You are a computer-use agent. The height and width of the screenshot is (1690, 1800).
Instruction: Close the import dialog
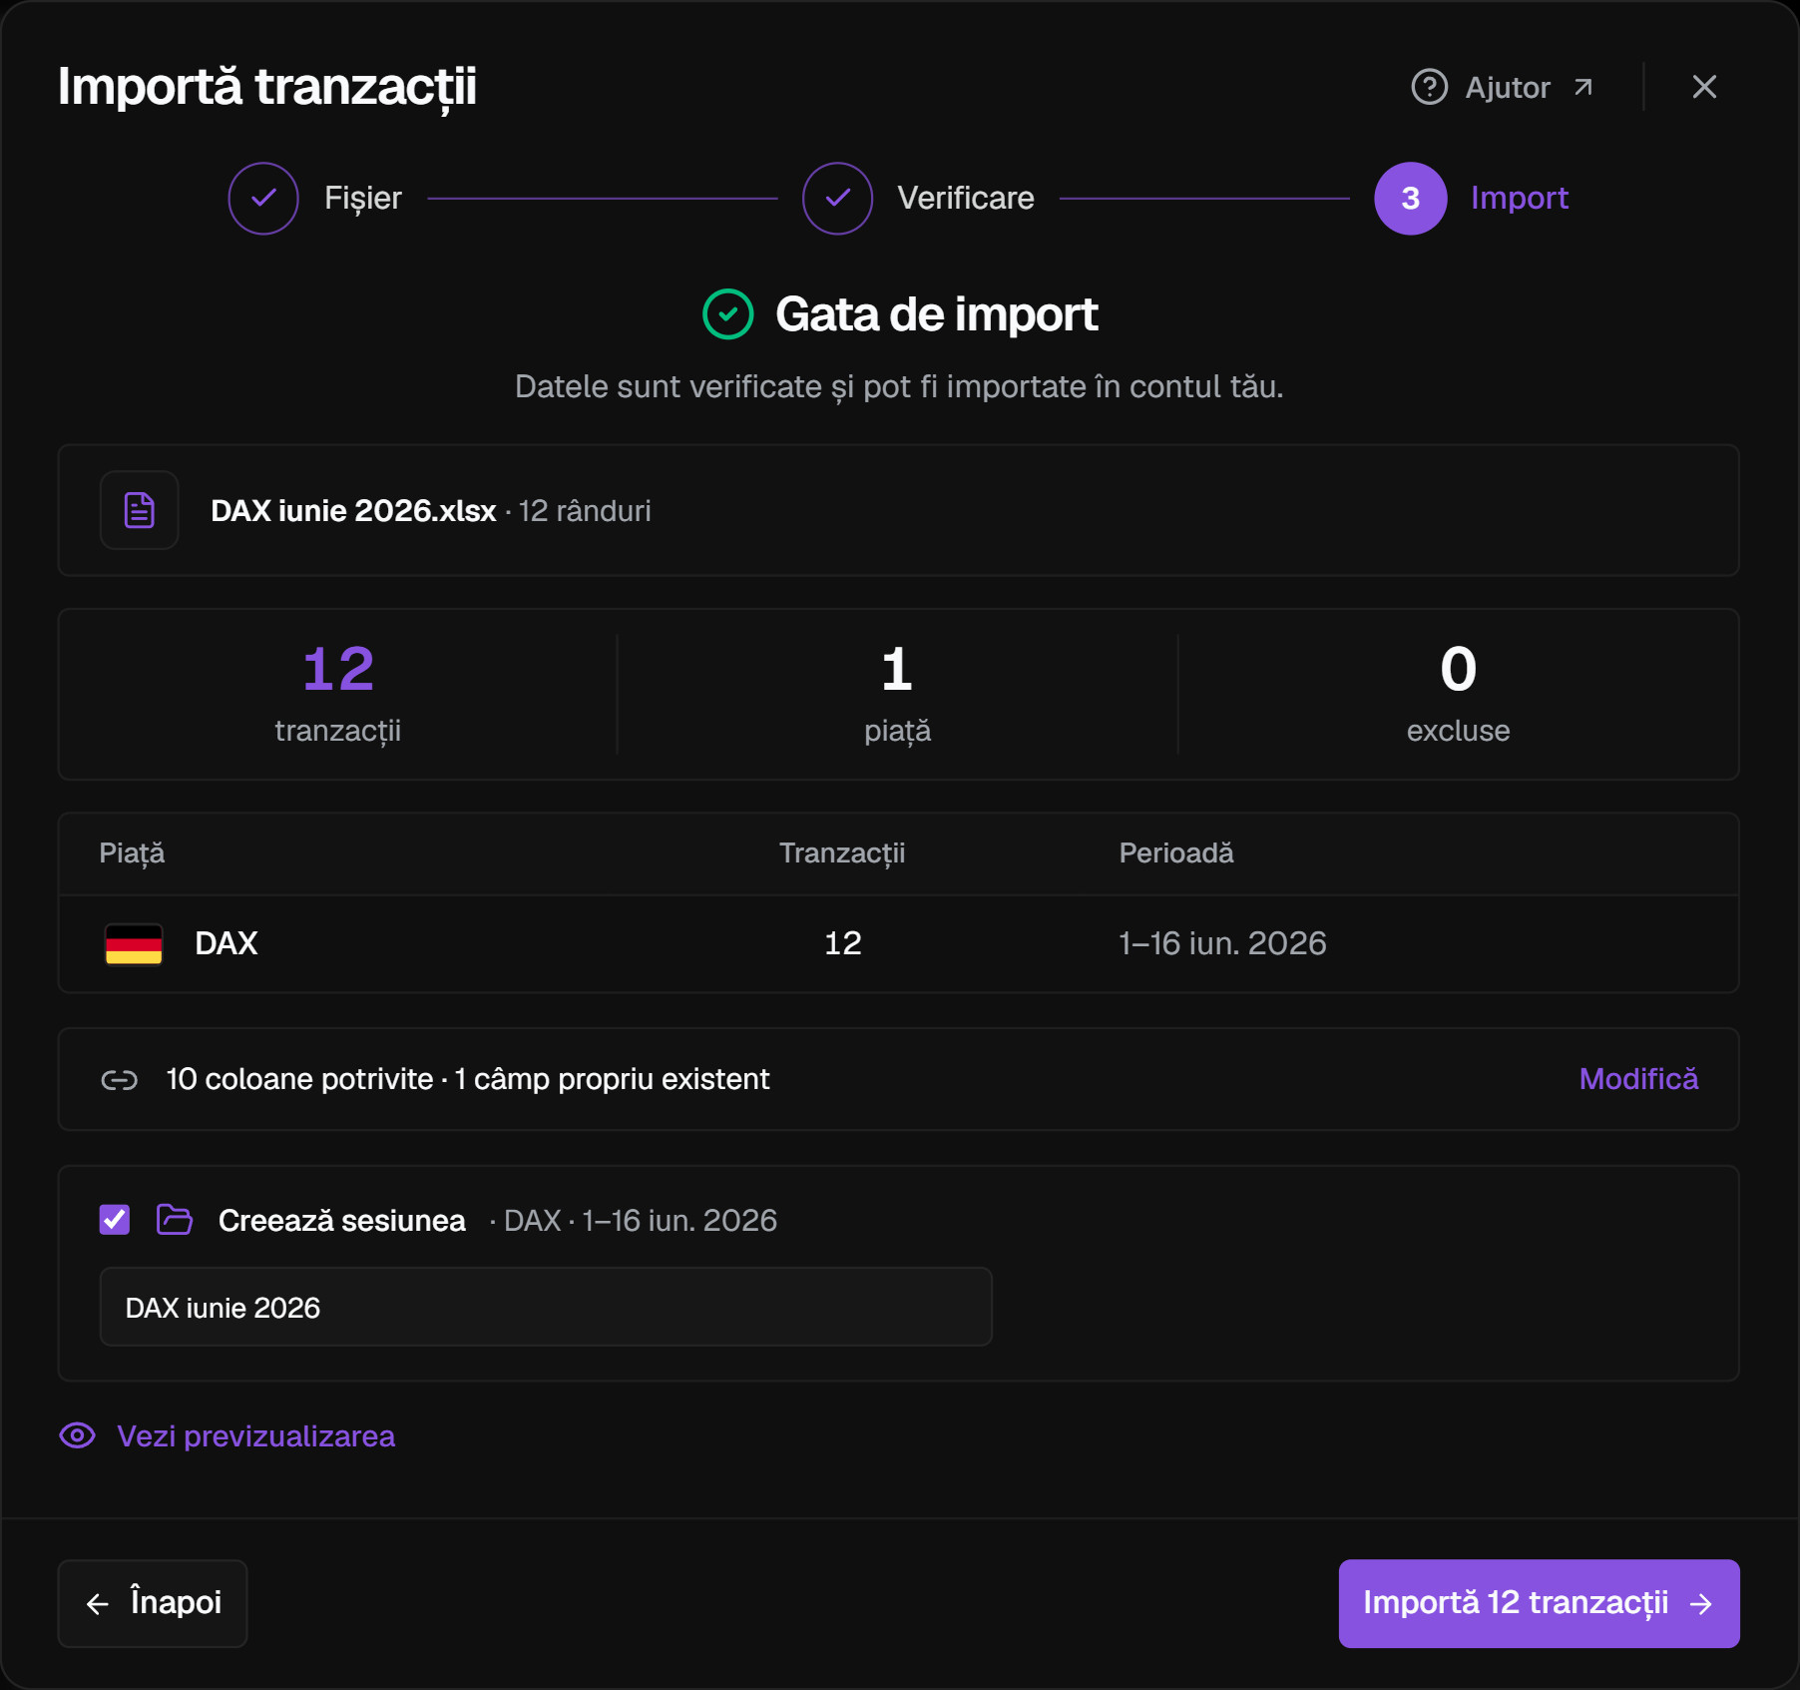pyautogui.click(x=1704, y=87)
